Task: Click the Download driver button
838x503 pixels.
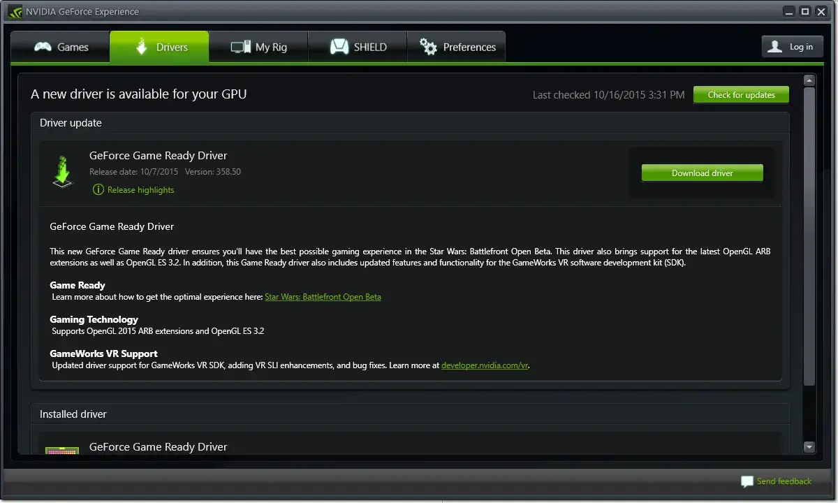Action: pos(703,173)
